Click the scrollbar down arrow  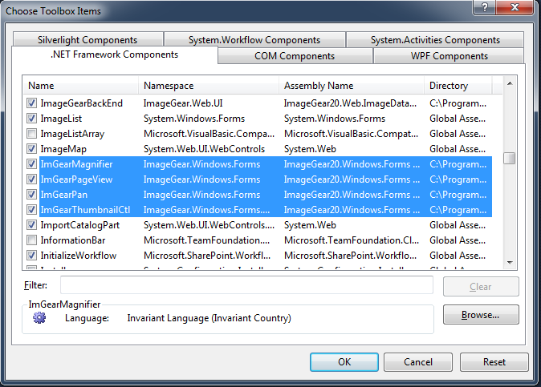[x=510, y=263]
